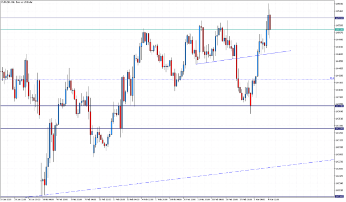
Task: Click the 17 Feb 20:00 time label
Action: (x=162, y=199)
